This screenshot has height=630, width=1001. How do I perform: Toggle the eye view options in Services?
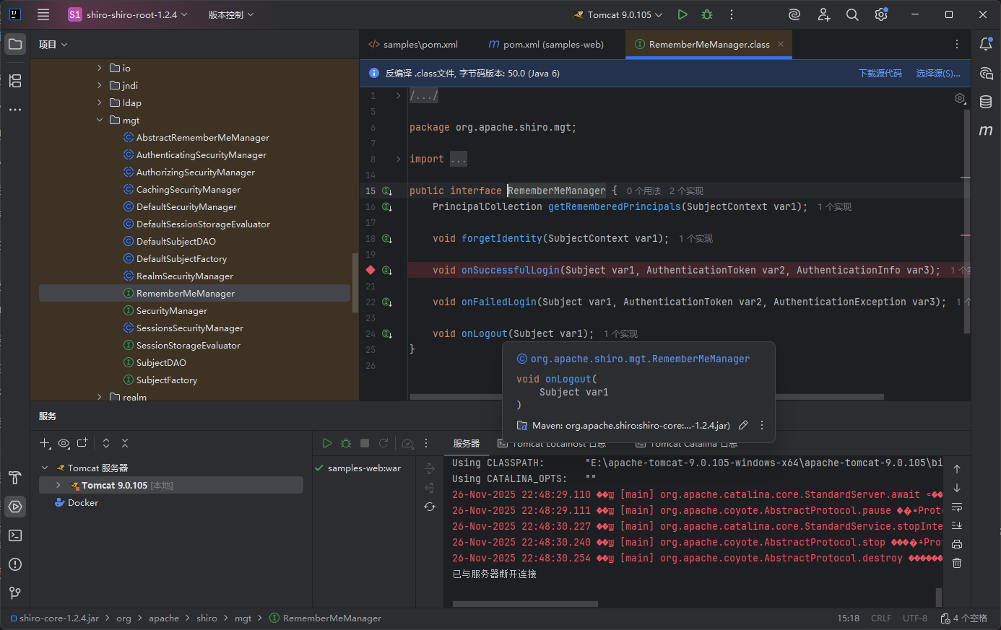tap(64, 443)
